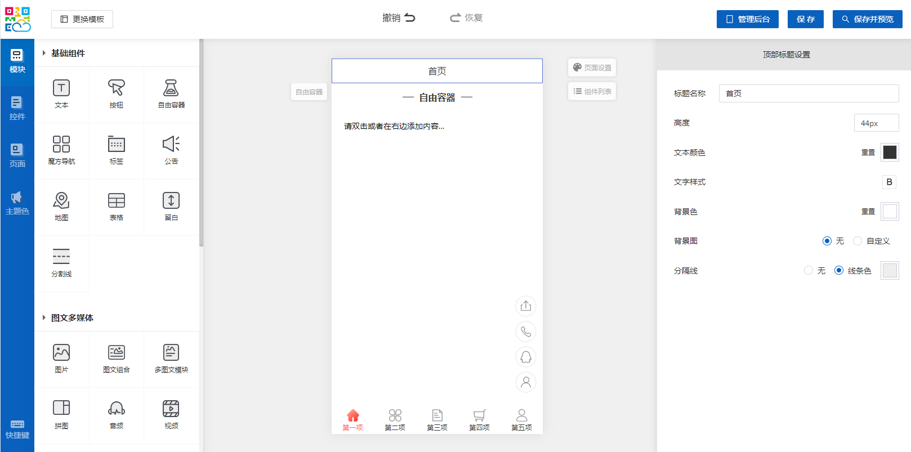Insert a 表格 table component
This screenshot has width=911, height=452.
[117, 207]
